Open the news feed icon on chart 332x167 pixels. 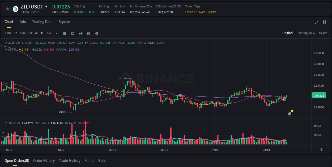click(x=290, y=113)
